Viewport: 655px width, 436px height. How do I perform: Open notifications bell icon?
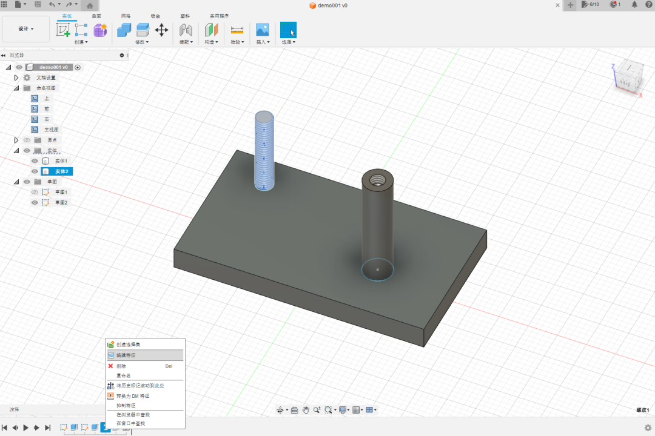[634, 5]
